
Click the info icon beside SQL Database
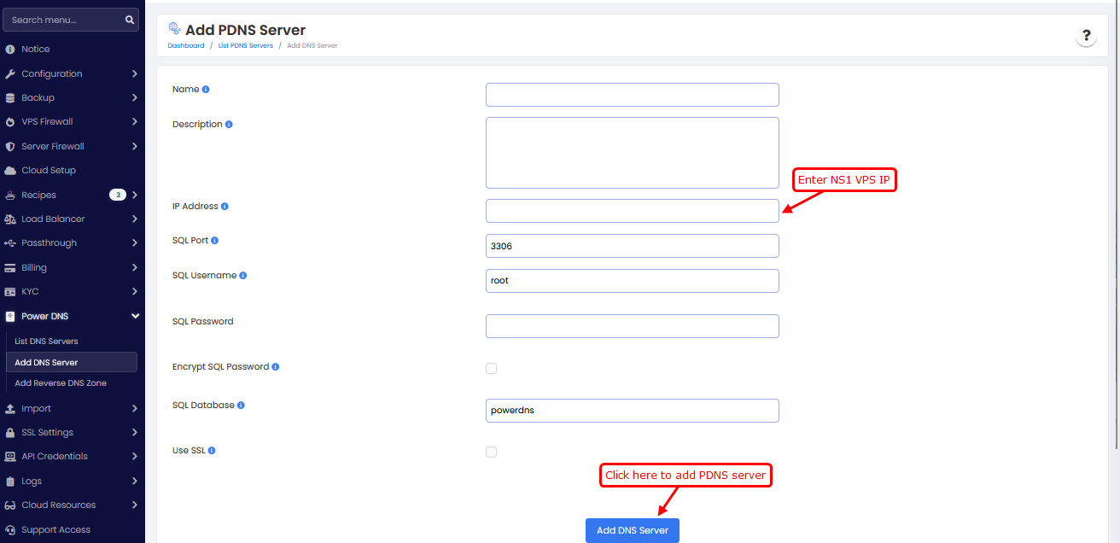pyautogui.click(x=241, y=406)
